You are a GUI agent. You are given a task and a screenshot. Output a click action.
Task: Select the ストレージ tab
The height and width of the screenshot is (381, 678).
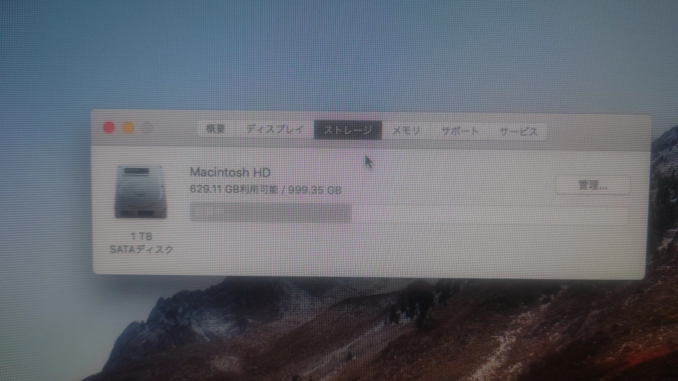click(x=348, y=130)
